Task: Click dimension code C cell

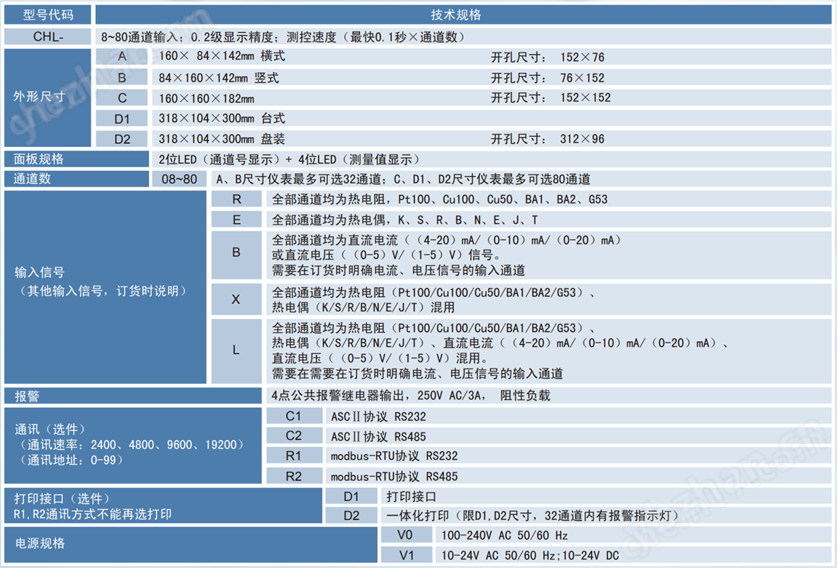Action: click(122, 97)
